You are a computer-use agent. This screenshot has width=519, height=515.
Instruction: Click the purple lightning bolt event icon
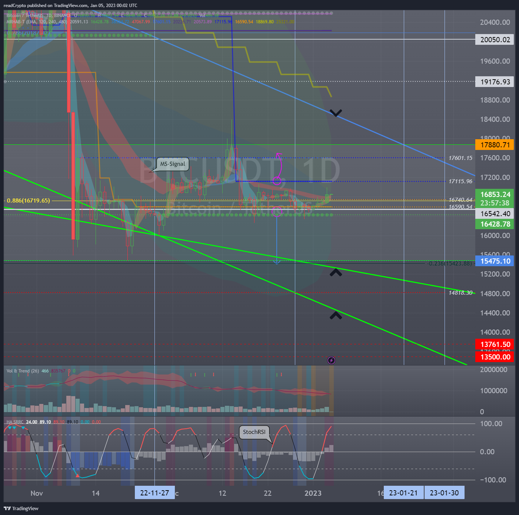(332, 360)
